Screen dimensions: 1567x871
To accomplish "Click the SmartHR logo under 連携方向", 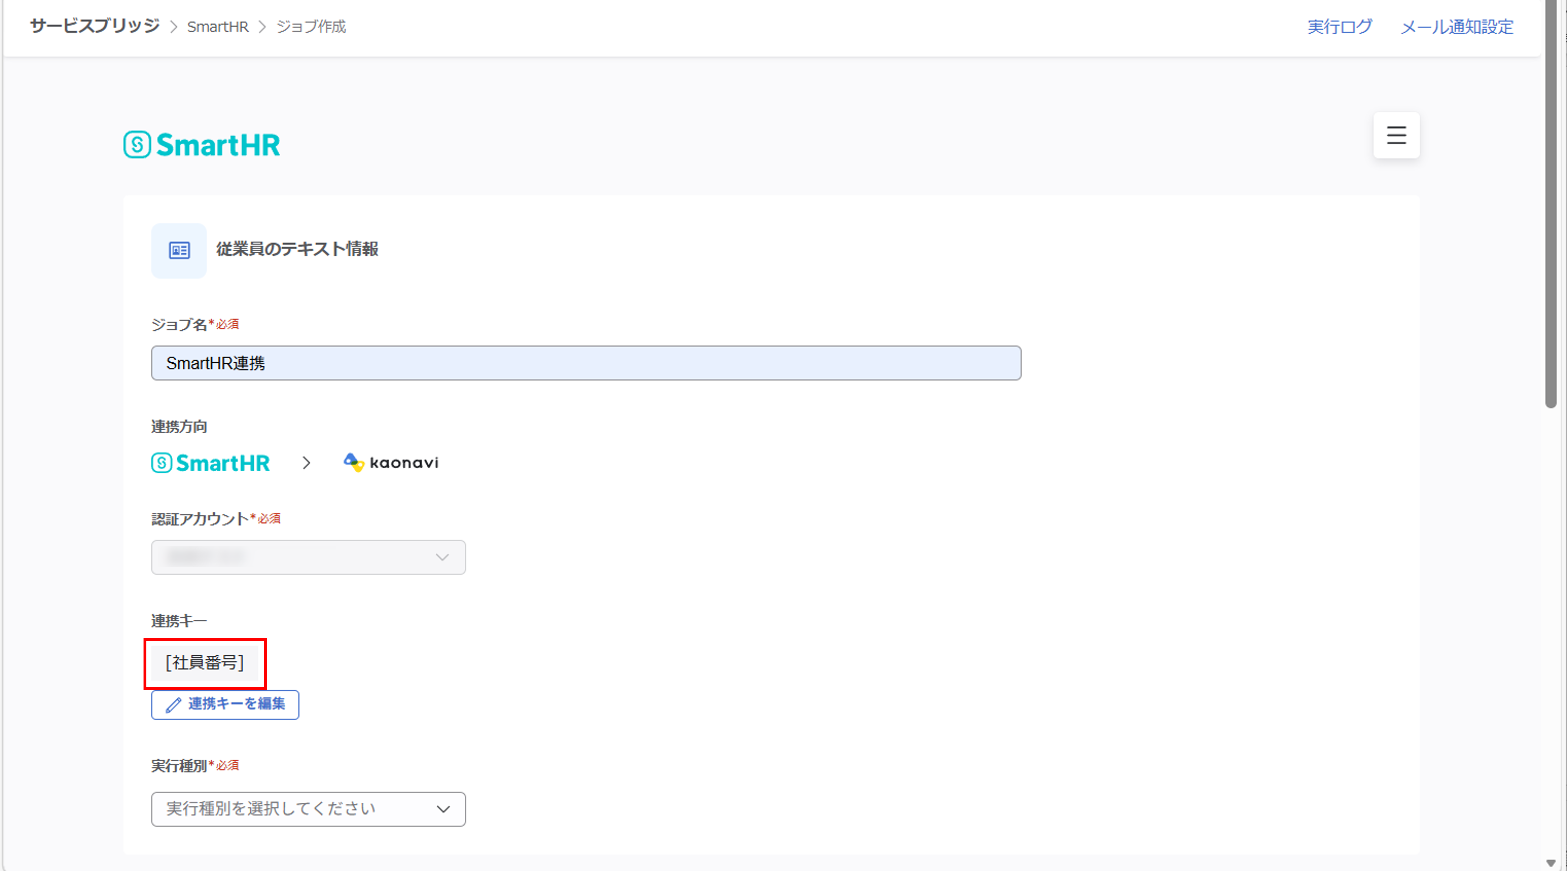I will 210,463.
